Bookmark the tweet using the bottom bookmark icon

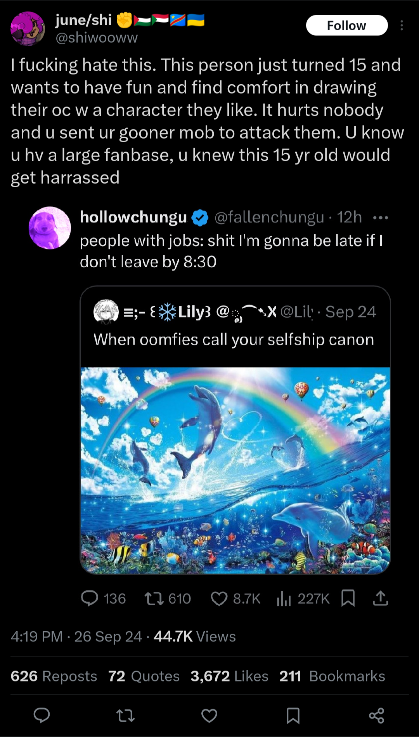coord(293,715)
